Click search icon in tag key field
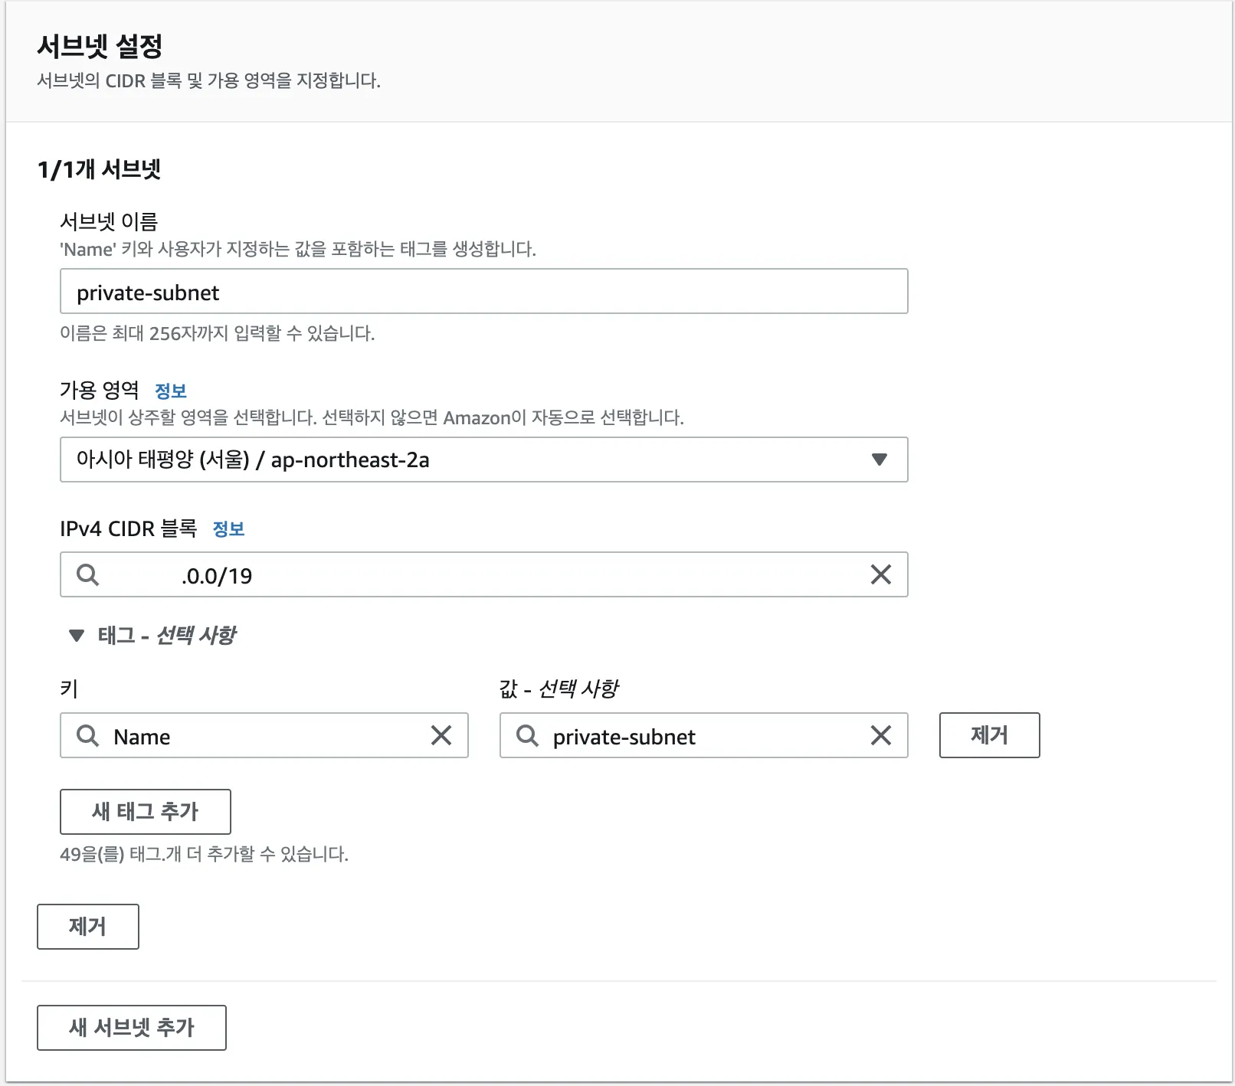 (x=88, y=735)
